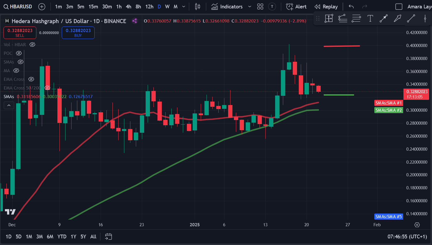Select the arrow line drawing tool
The height and width of the screenshot is (245, 432).
pyautogui.click(x=384, y=18)
